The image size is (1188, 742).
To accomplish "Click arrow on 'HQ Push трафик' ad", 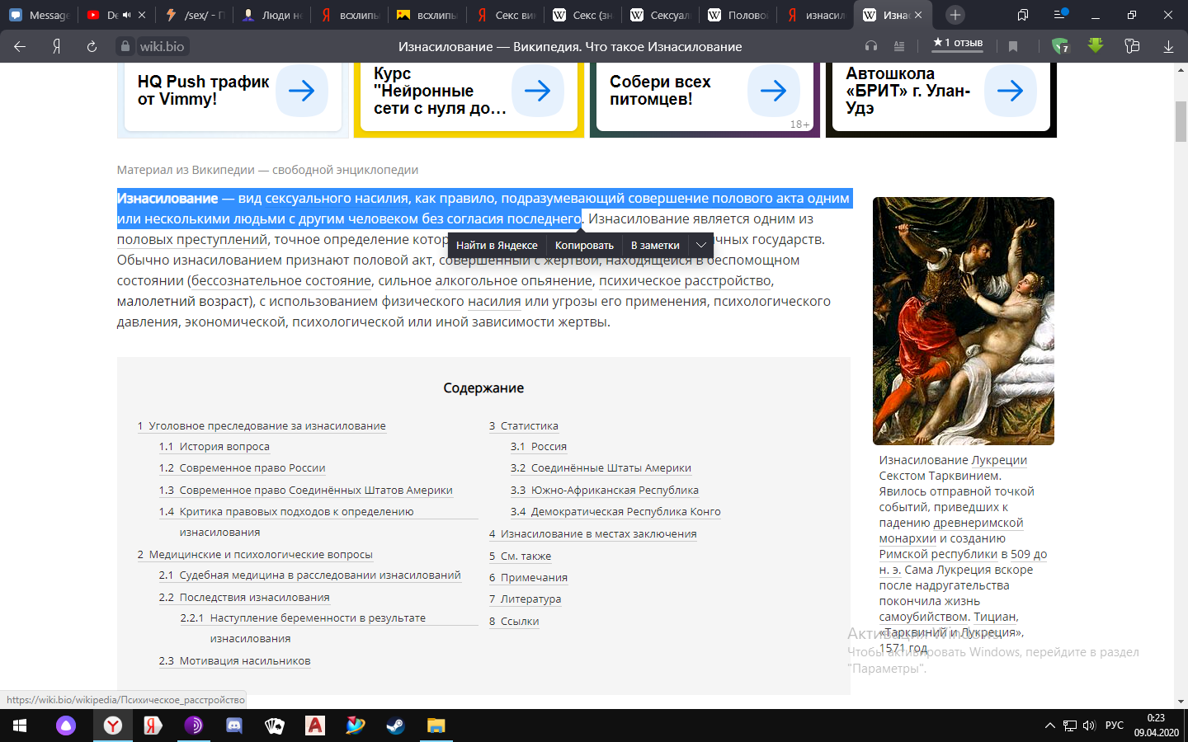I will (x=301, y=91).
